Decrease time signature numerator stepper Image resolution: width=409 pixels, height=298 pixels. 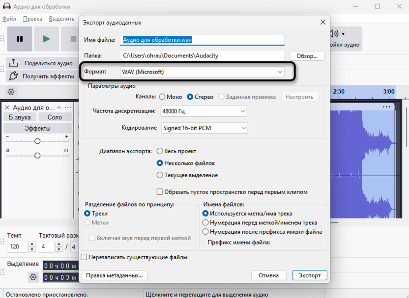click(59, 249)
